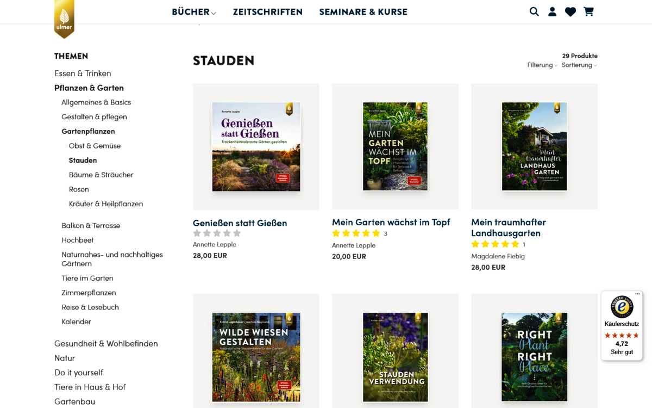This screenshot has width=652, height=408.
Task: Go to Zeitschriften in the top menu
Action: (267, 12)
